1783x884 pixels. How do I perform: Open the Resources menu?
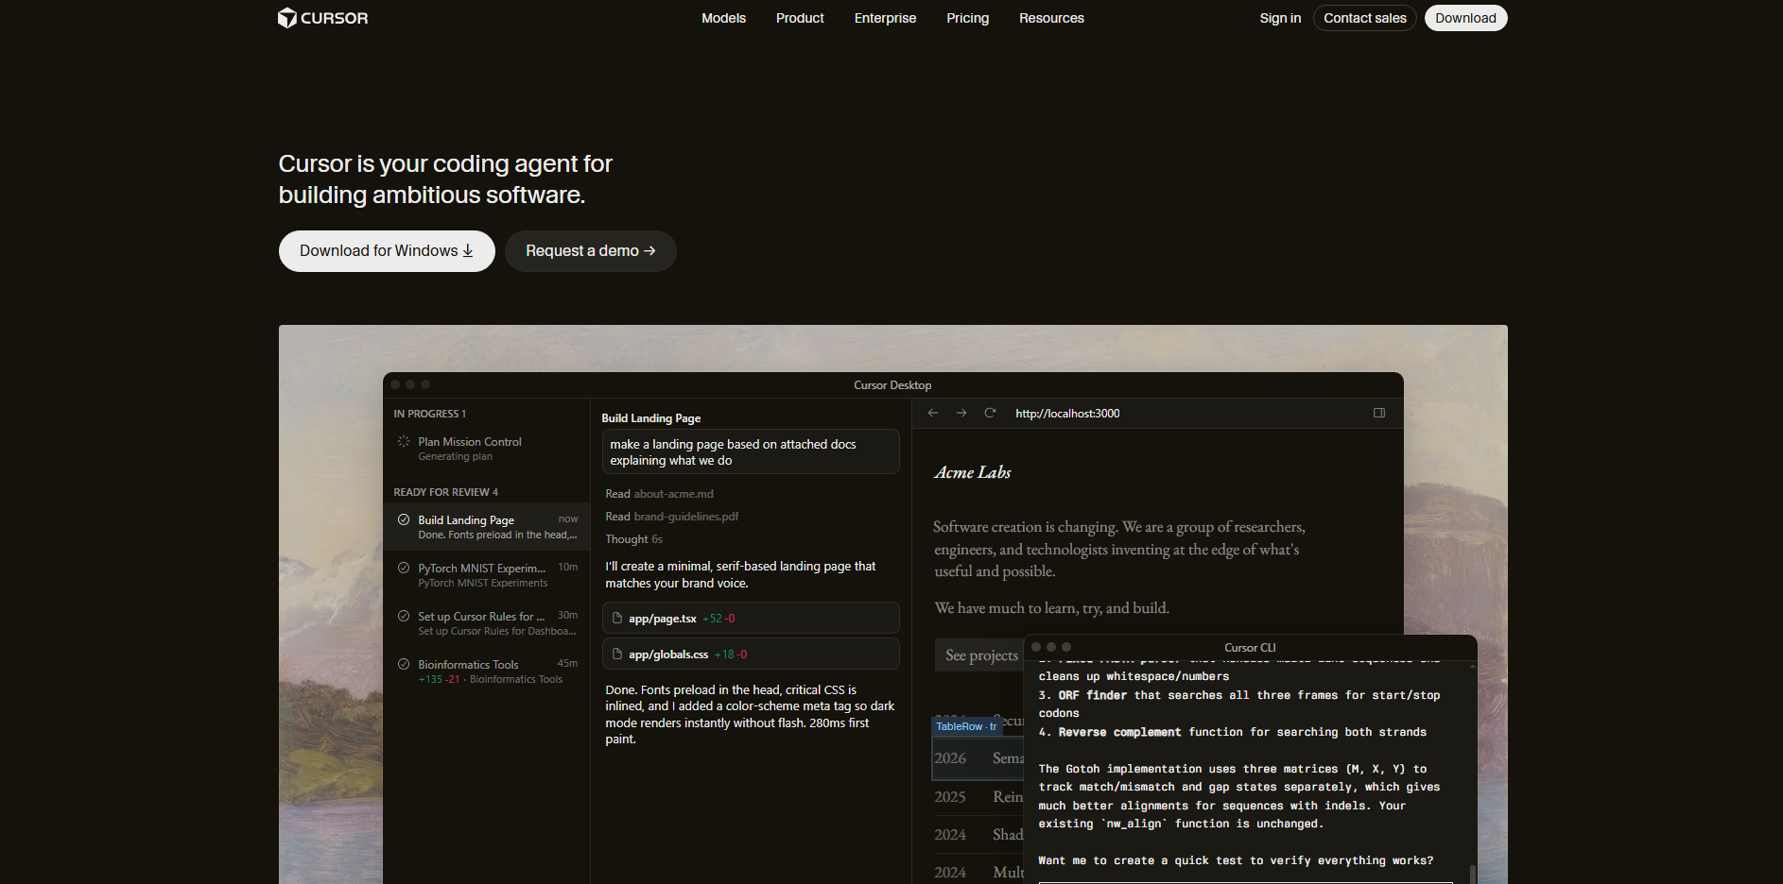(1051, 18)
